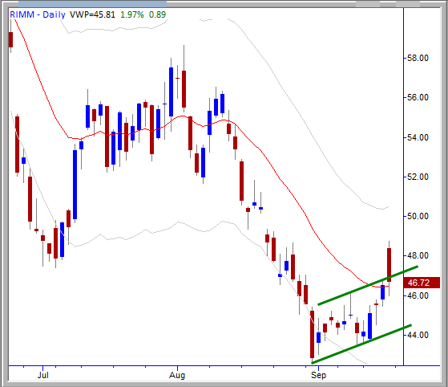Click the 1.97% percent change value
Image resolution: width=448 pixels, height=387 pixels.
[131, 14]
